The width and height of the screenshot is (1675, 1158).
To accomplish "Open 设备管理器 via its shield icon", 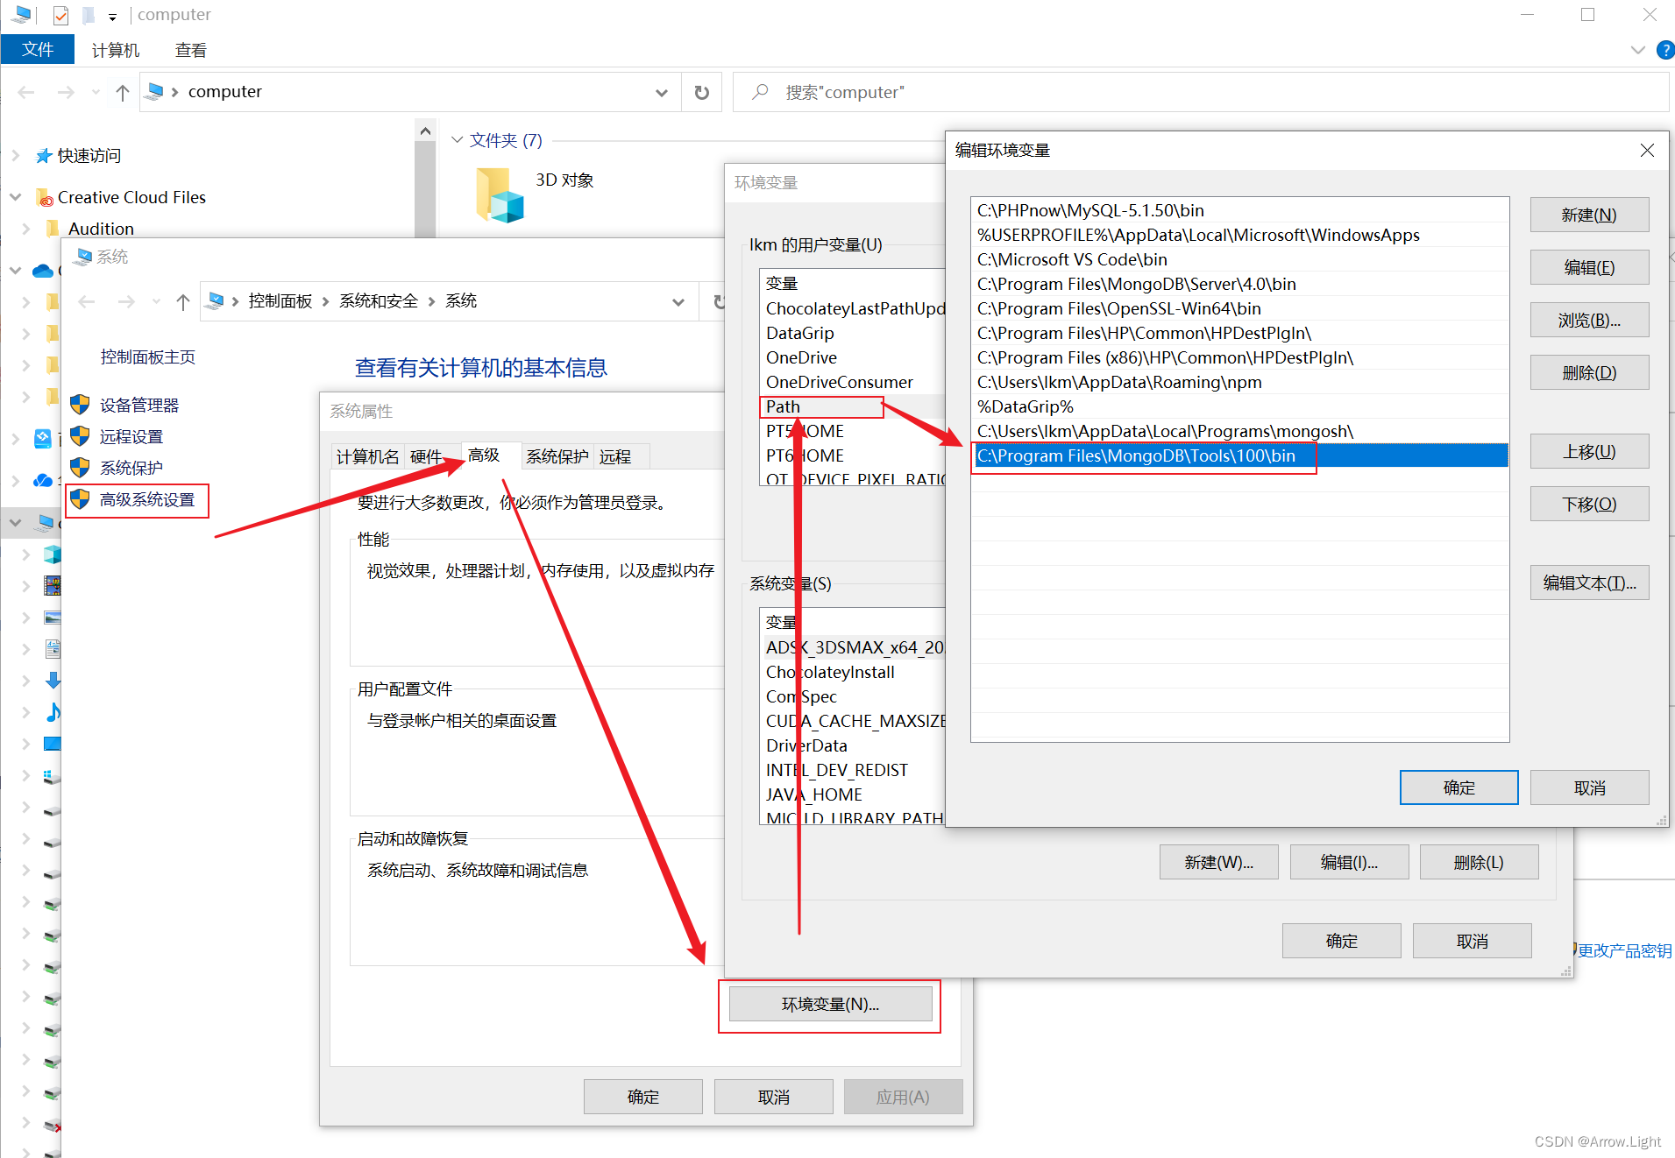I will pyautogui.click(x=80, y=404).
